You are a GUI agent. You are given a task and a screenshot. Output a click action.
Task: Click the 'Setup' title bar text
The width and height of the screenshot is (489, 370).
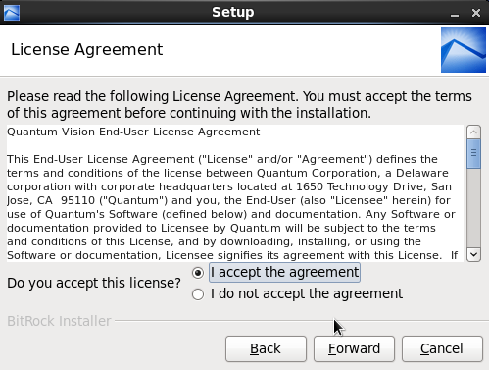(233, 12)
